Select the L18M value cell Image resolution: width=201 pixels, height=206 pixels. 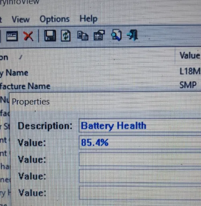(190, 71)
